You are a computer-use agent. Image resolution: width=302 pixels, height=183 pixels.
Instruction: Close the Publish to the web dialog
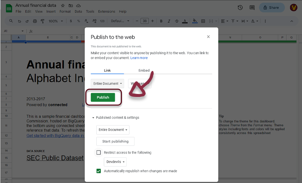click(x=208, y=37)
